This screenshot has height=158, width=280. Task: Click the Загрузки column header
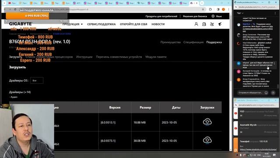pyautogui.click(x=207, y=108)
